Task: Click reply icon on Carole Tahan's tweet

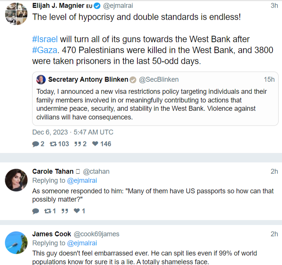Action: (36, 211)
